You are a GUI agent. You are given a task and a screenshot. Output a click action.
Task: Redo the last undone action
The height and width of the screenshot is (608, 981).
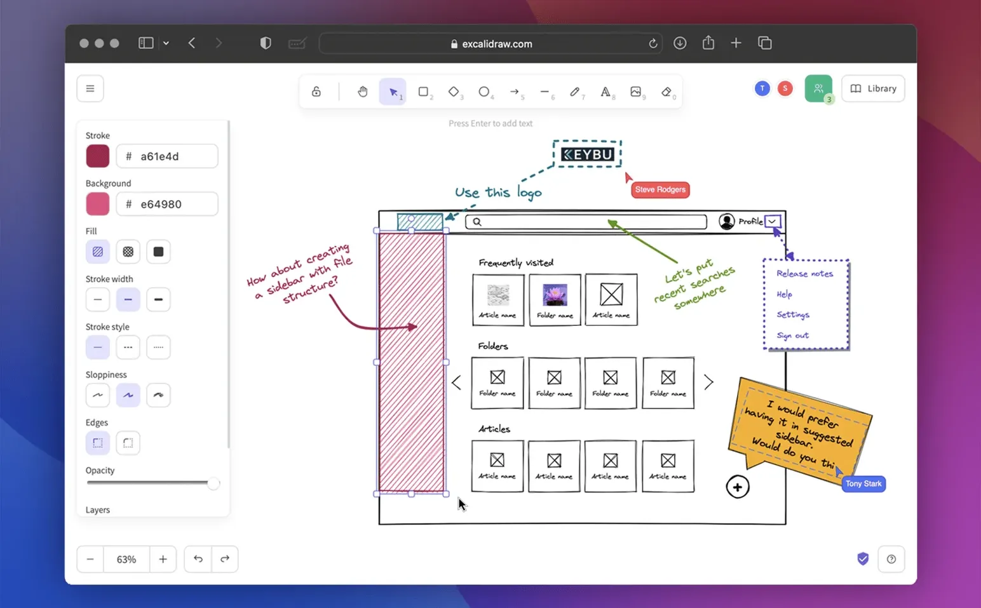click(x=225, y=559)
